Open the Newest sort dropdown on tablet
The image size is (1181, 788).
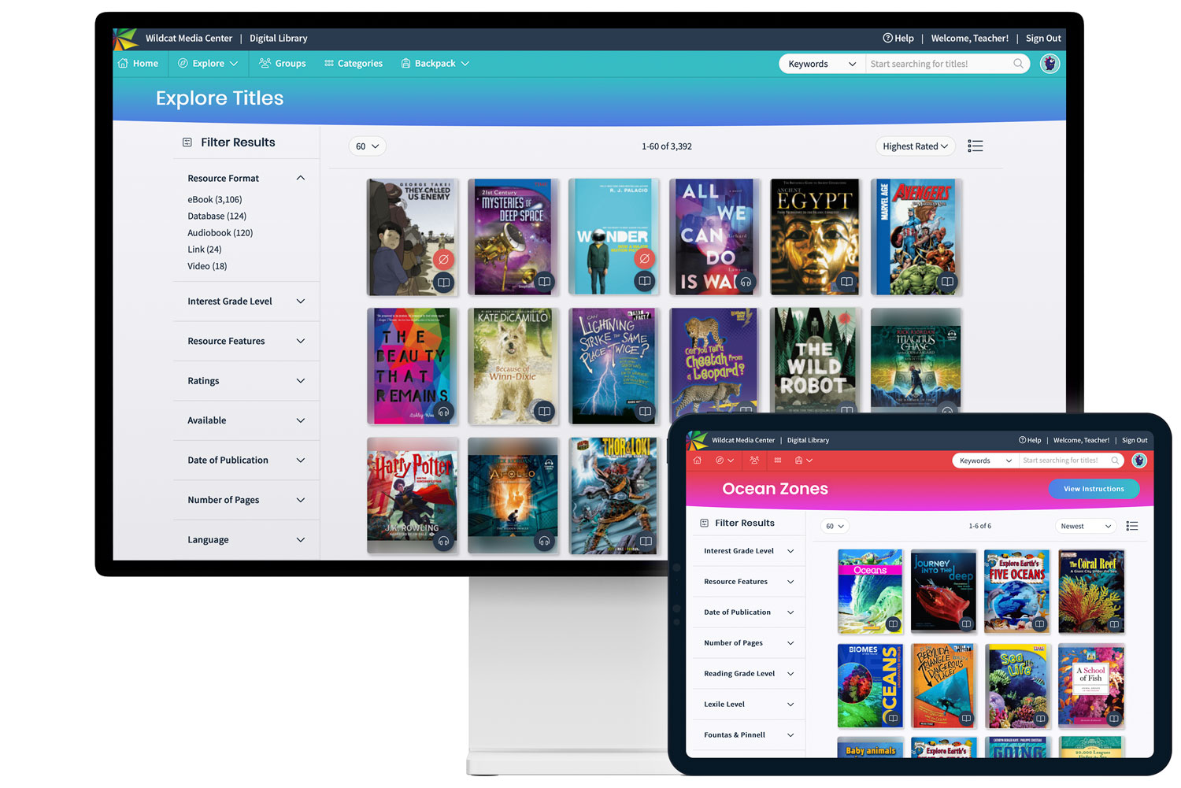click(x=1086, y=526)
